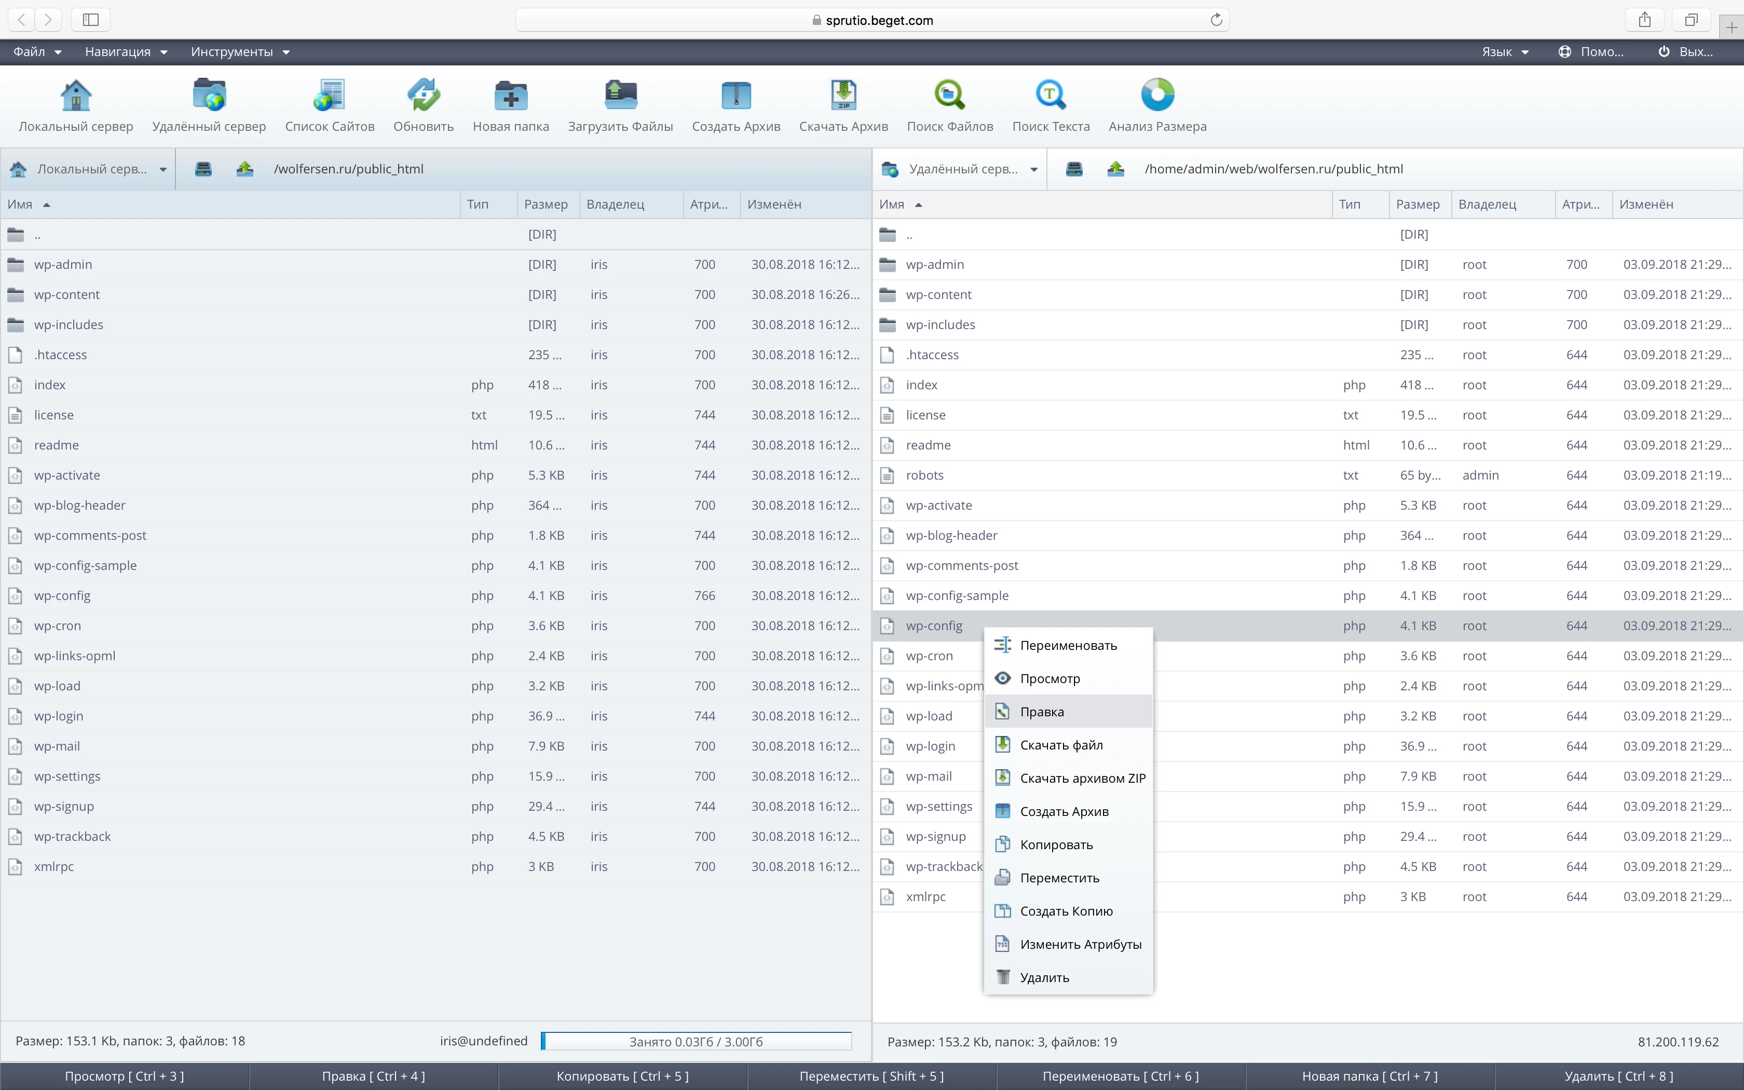
Task: Open the File Search magnifier icon
Action: (x=949, y=94)
